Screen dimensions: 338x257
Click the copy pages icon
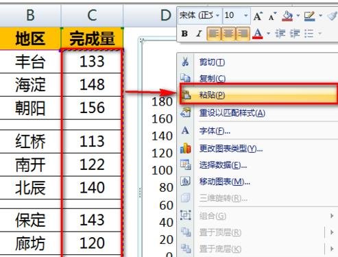click(x=185, y=78)
